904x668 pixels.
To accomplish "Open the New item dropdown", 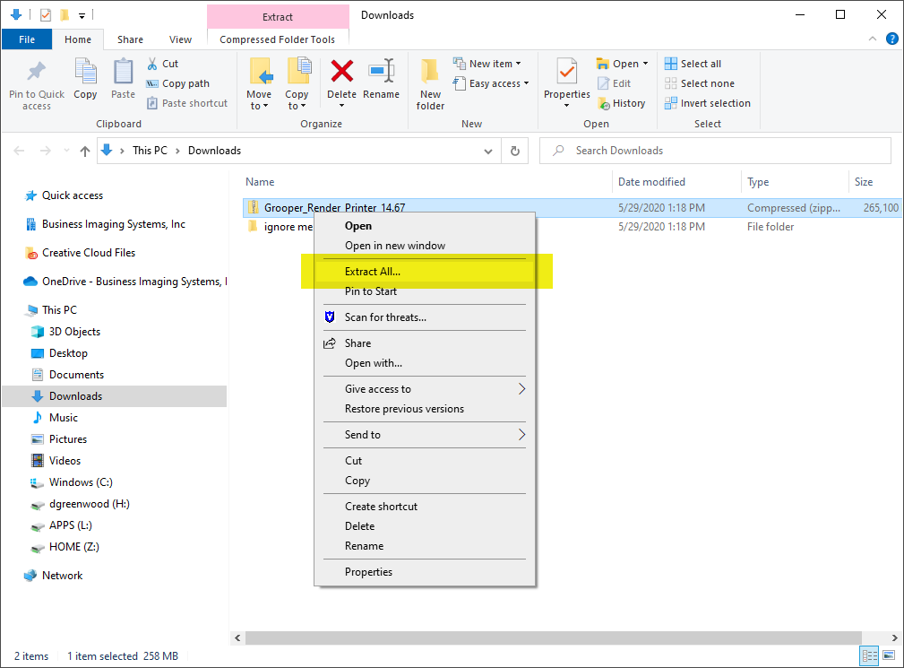I will pyautogui.click(x=487, y=64).
